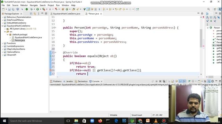
Task: Click the Open Type toolbar icon
Action: pos(74,9)
